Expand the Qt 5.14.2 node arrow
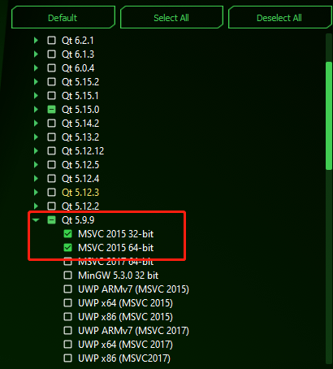The width and height of the screenshot is (333, 369). [36, 124]
